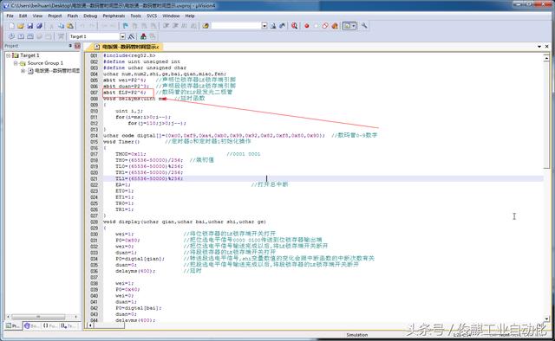Screen dimensions: 555x341
Task: Select the C source file in the project tree
Action: click(x=57, y=71)
